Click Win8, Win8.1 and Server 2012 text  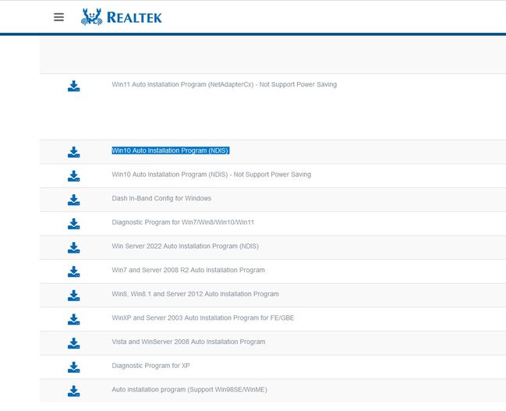[195, 294]
